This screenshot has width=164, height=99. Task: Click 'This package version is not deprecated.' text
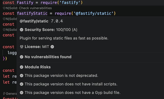point(61,76)
